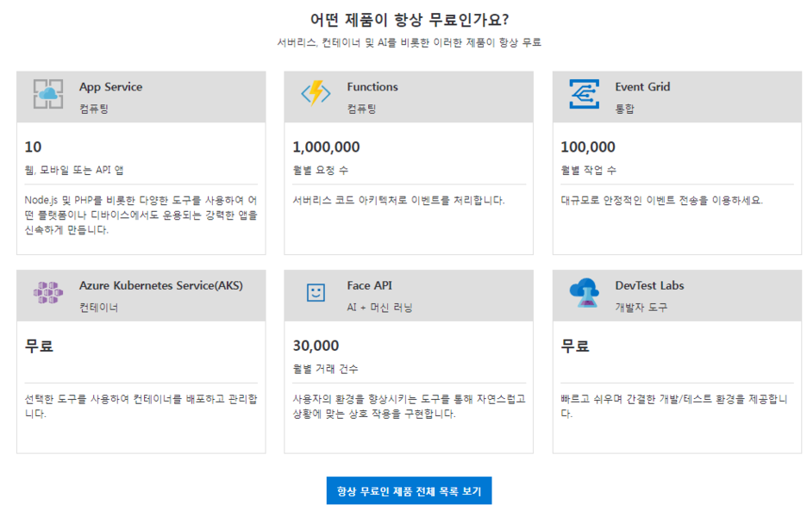Open the Face API card title
807x511 pixels.
(x=369, y=285)
